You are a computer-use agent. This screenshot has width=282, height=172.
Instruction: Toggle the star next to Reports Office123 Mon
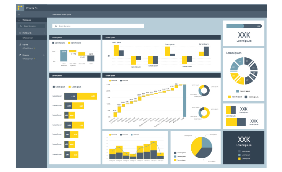(34, 48)
